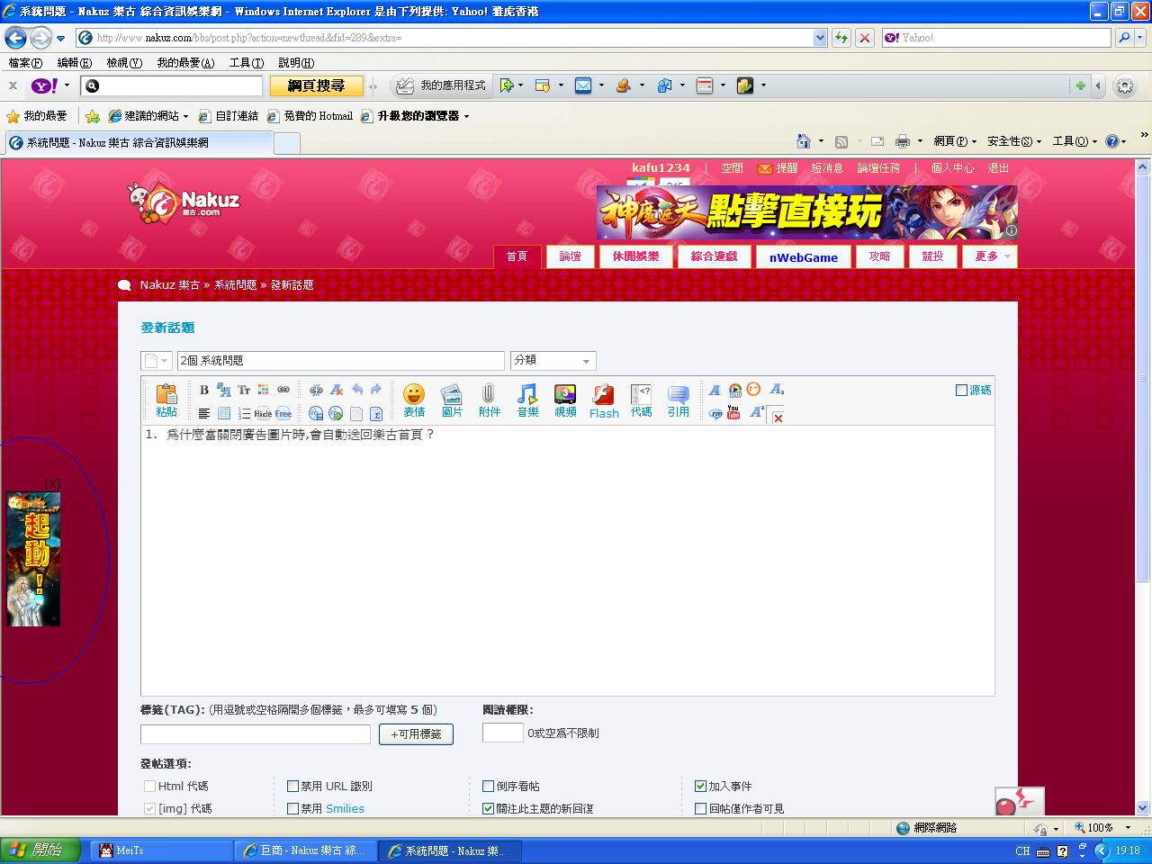The width and height of the screenshot is (1152, 864).
Task: Check 禁用 URL 識別 option
Action: pyautogui.click(x=292, y=786)
